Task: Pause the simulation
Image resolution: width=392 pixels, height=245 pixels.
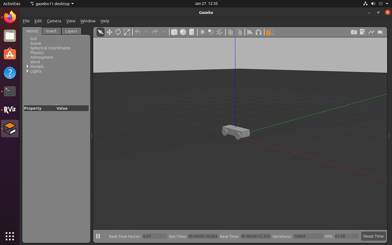Action: (98, 236)
